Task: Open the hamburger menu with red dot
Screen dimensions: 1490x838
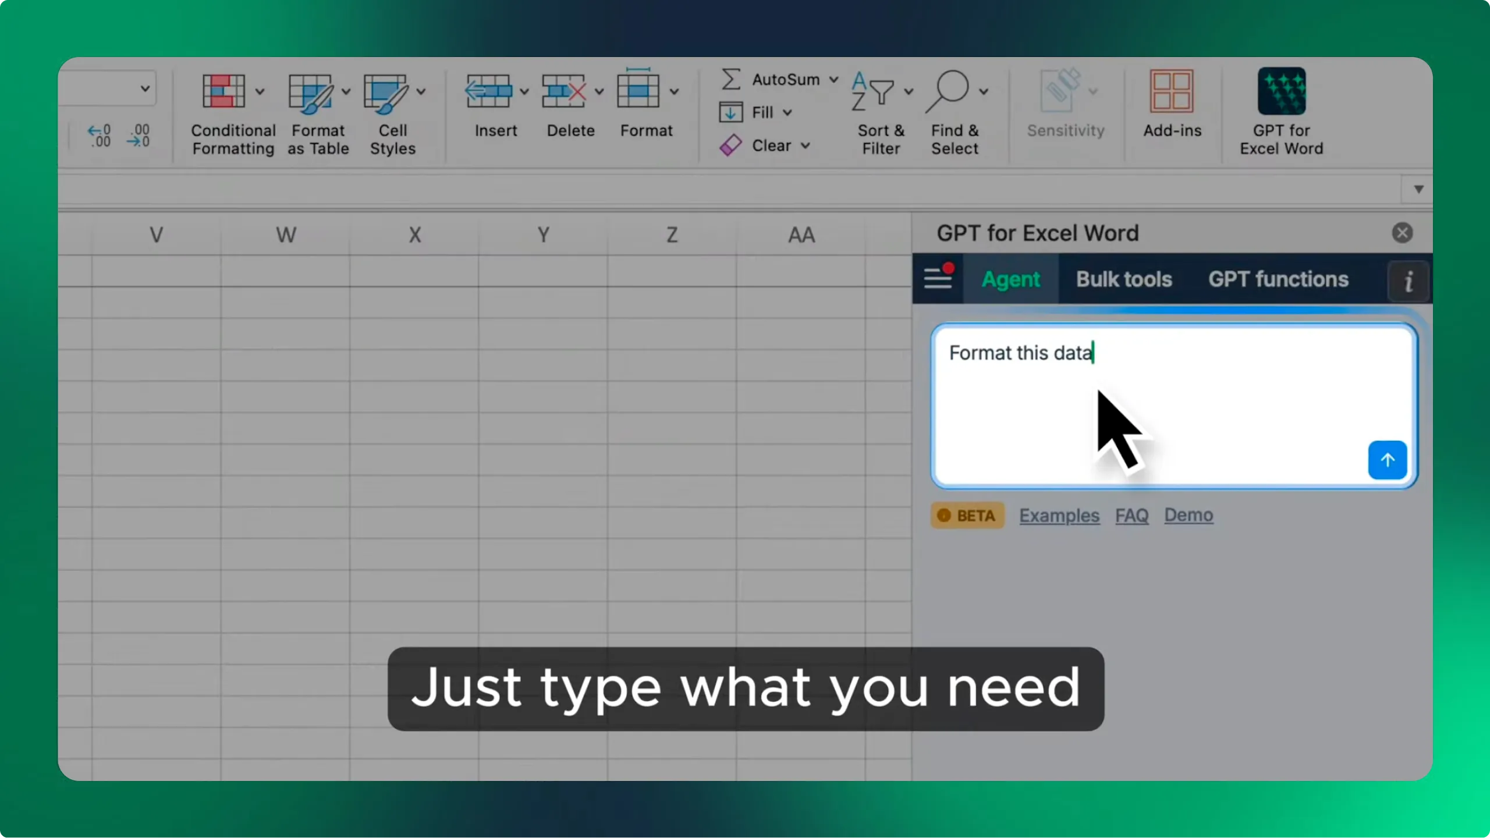Action: pos(938,279)
